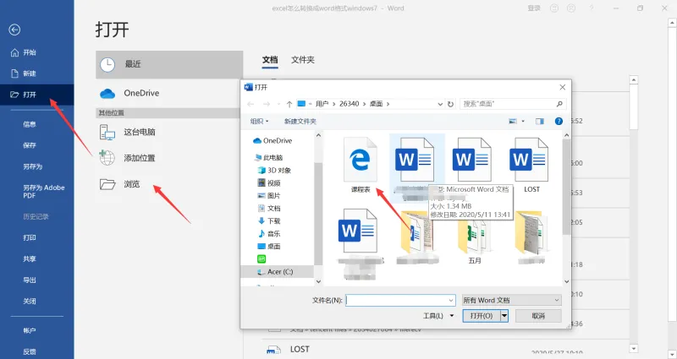The image size is (677, 359).
Task: Click the dialog forward navigation arrow
Action: tap(267, 104)
